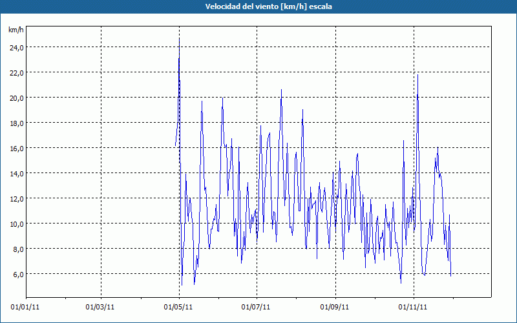Select the 10,0 y-axis label
517x323 pixels.
coord(17,224)
